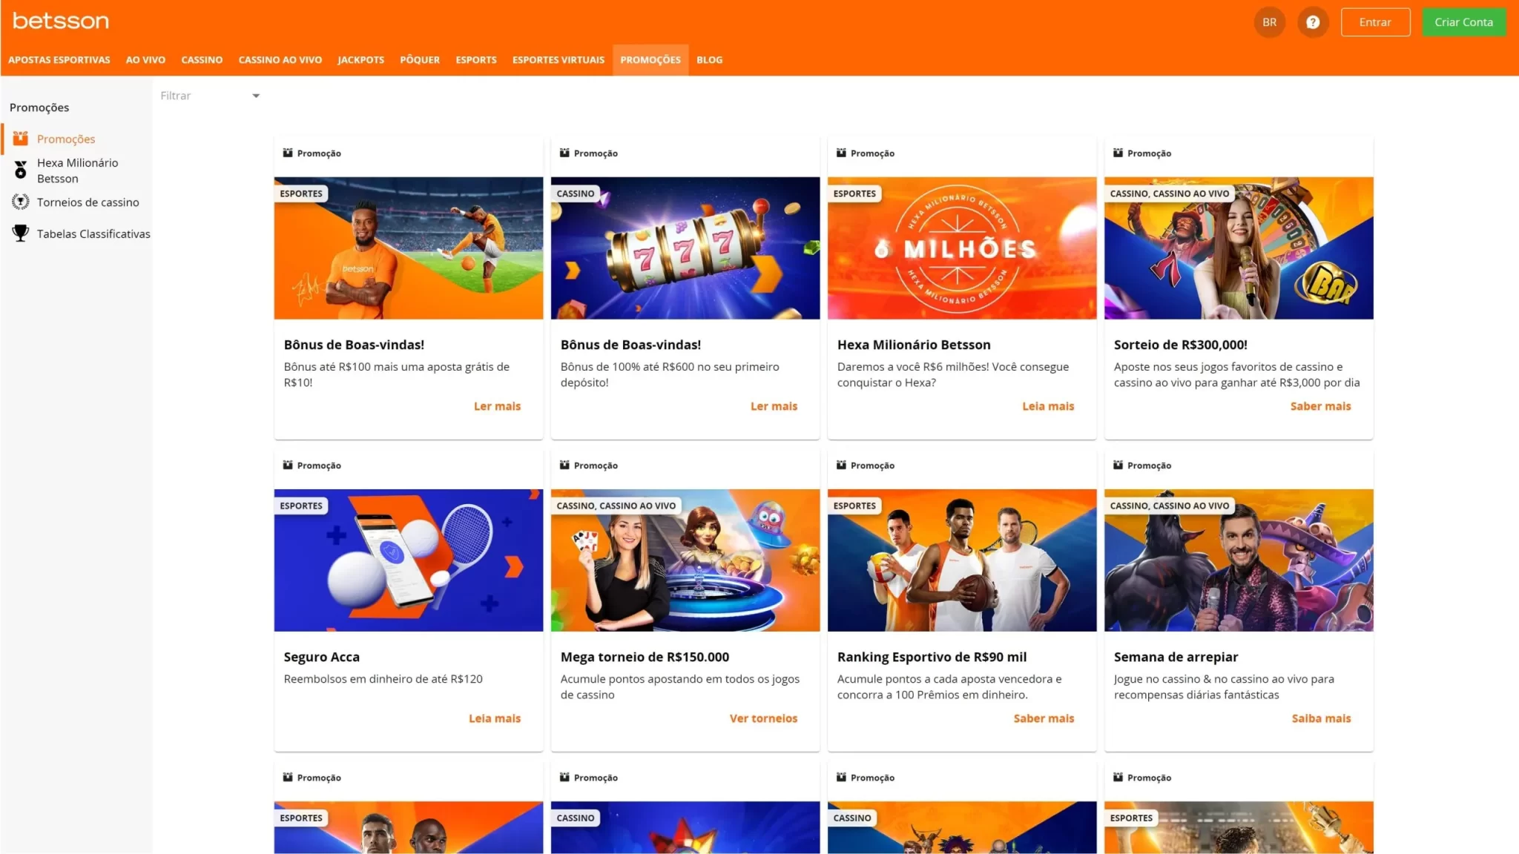This screenshot has width=1519, height=854.
Task: Click the Tabelas Classificativas trophy icon
Action: (21, 234)
